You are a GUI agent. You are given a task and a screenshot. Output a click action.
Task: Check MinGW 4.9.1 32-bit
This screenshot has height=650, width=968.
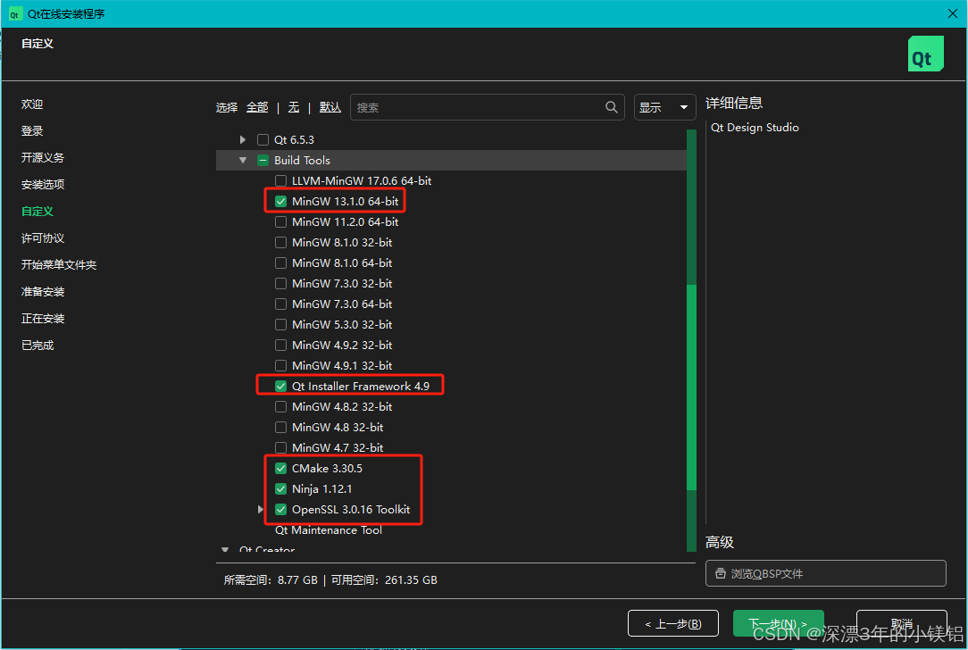point(281,365)
